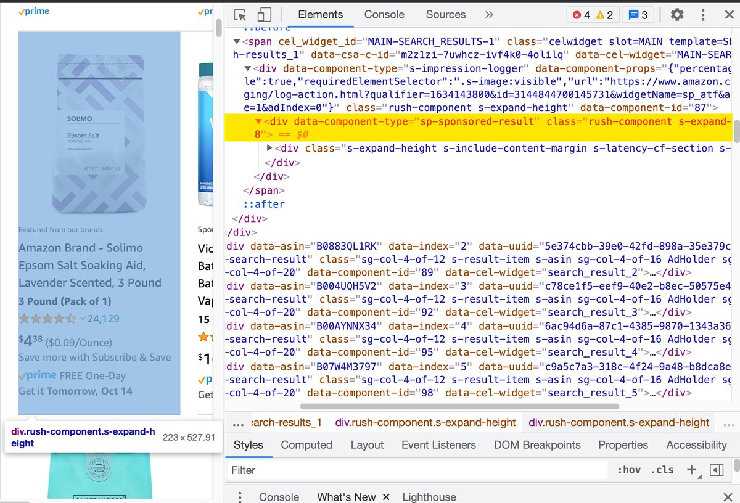Toggle the device toolbar icon
The image size is (740, 503).
[x=265, y=15]
